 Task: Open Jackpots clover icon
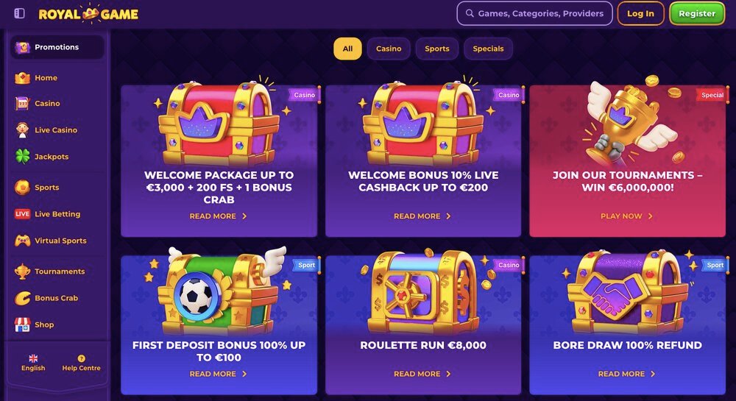point(22,157)
